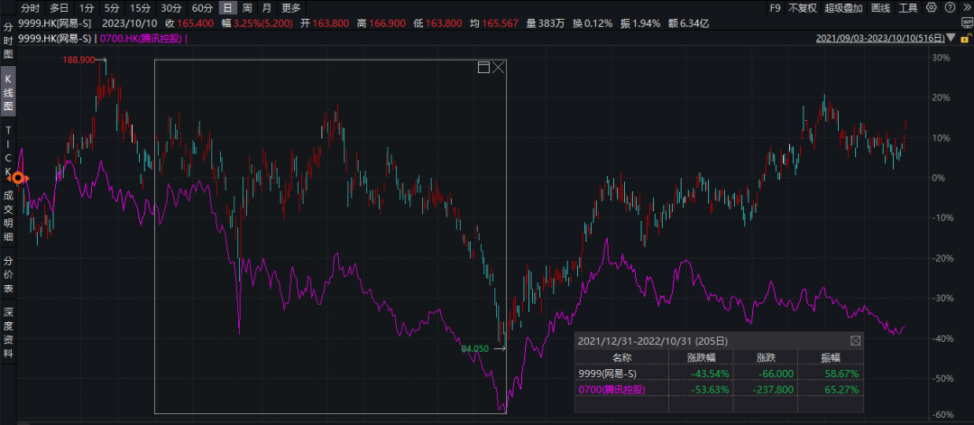Open the 分时图 sidebar tab
974x425 pixels.
click(8, 41)
